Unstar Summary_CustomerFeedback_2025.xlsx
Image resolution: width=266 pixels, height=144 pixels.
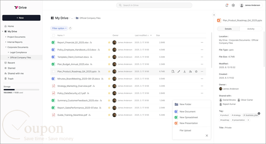109,101
